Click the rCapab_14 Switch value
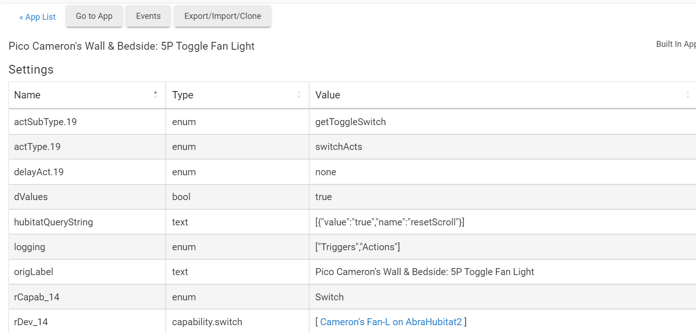 (329, 297)
